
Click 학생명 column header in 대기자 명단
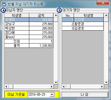89,15
